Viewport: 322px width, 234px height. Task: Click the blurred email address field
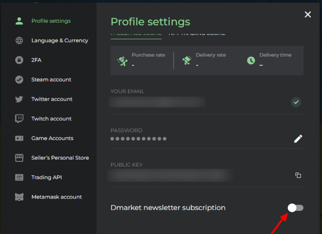tap(157, 102)
